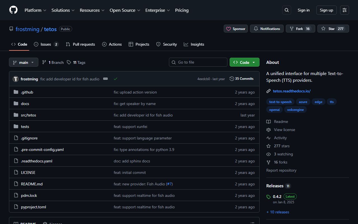The image size is (358, 224).
Task: Click the Notifications bell icon
Action: click(x=256, y=29)
